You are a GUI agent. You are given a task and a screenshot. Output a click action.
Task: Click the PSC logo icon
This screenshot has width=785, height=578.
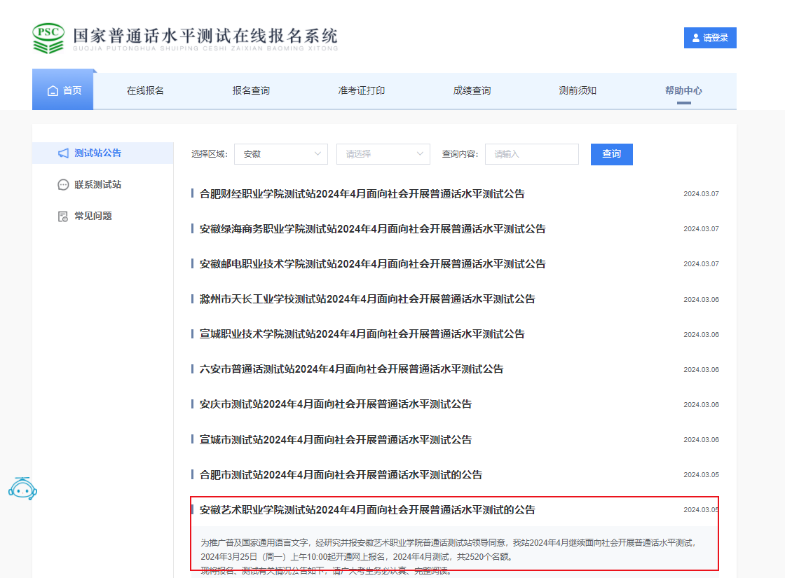click(x=48, y=38)
